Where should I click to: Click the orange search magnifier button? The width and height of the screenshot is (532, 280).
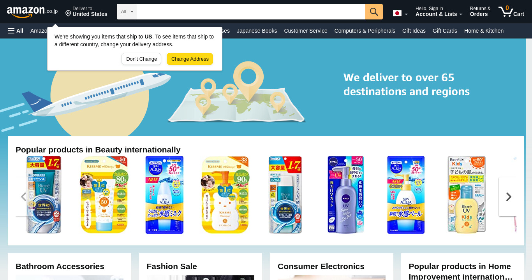pyautogui.click(x=374, y=12)
